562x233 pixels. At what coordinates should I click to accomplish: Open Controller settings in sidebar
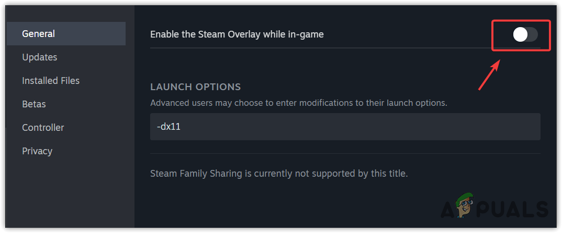point(43,128)
